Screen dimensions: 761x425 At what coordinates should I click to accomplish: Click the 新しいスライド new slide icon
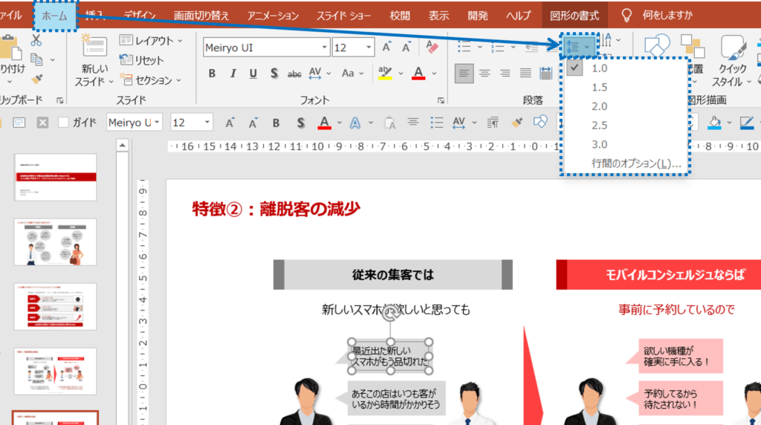coord(94,47)
